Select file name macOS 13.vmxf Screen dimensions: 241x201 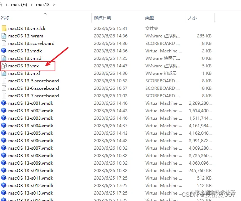point(24,73)
